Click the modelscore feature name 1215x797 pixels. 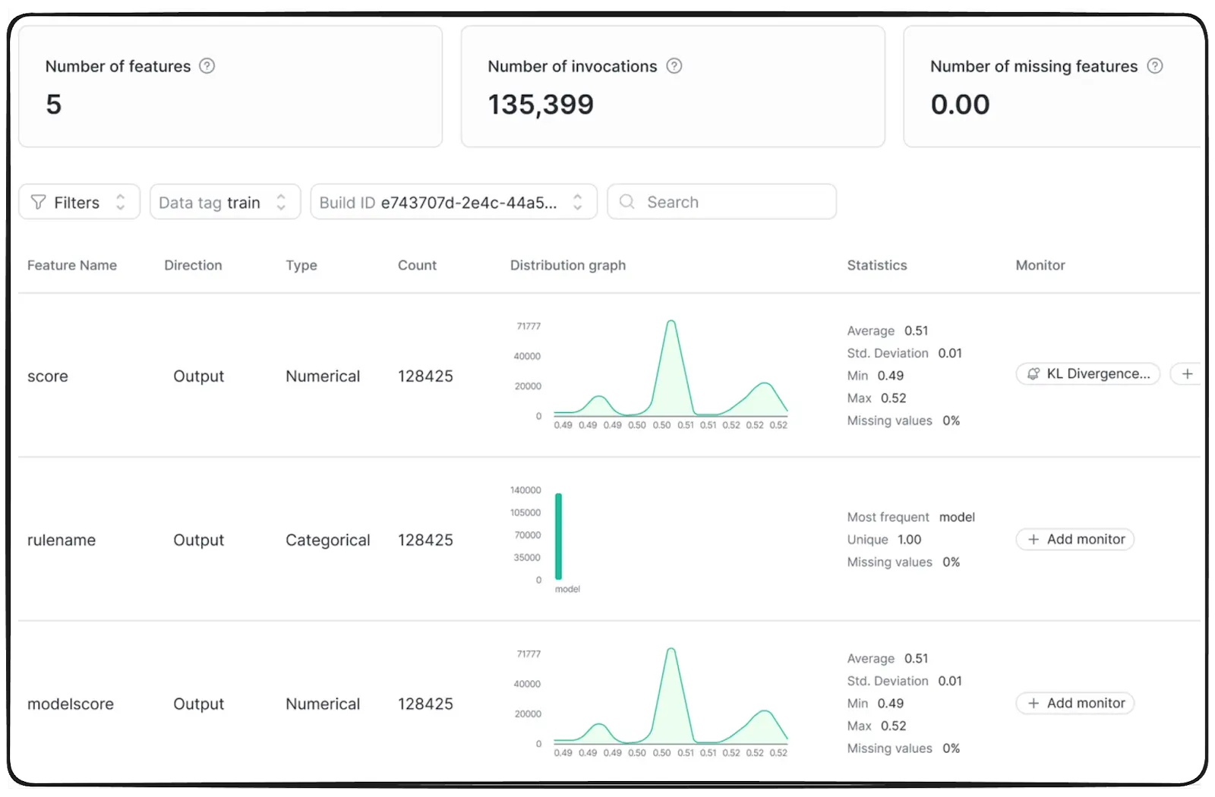70,704
